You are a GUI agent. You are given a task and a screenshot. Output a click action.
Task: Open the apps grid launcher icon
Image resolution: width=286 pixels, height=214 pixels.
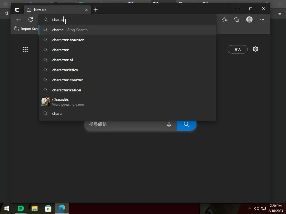click(25, 49)
